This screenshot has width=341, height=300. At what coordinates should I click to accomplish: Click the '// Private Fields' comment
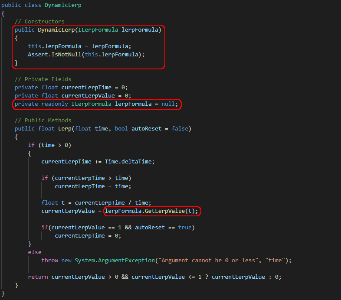[43, 79]
